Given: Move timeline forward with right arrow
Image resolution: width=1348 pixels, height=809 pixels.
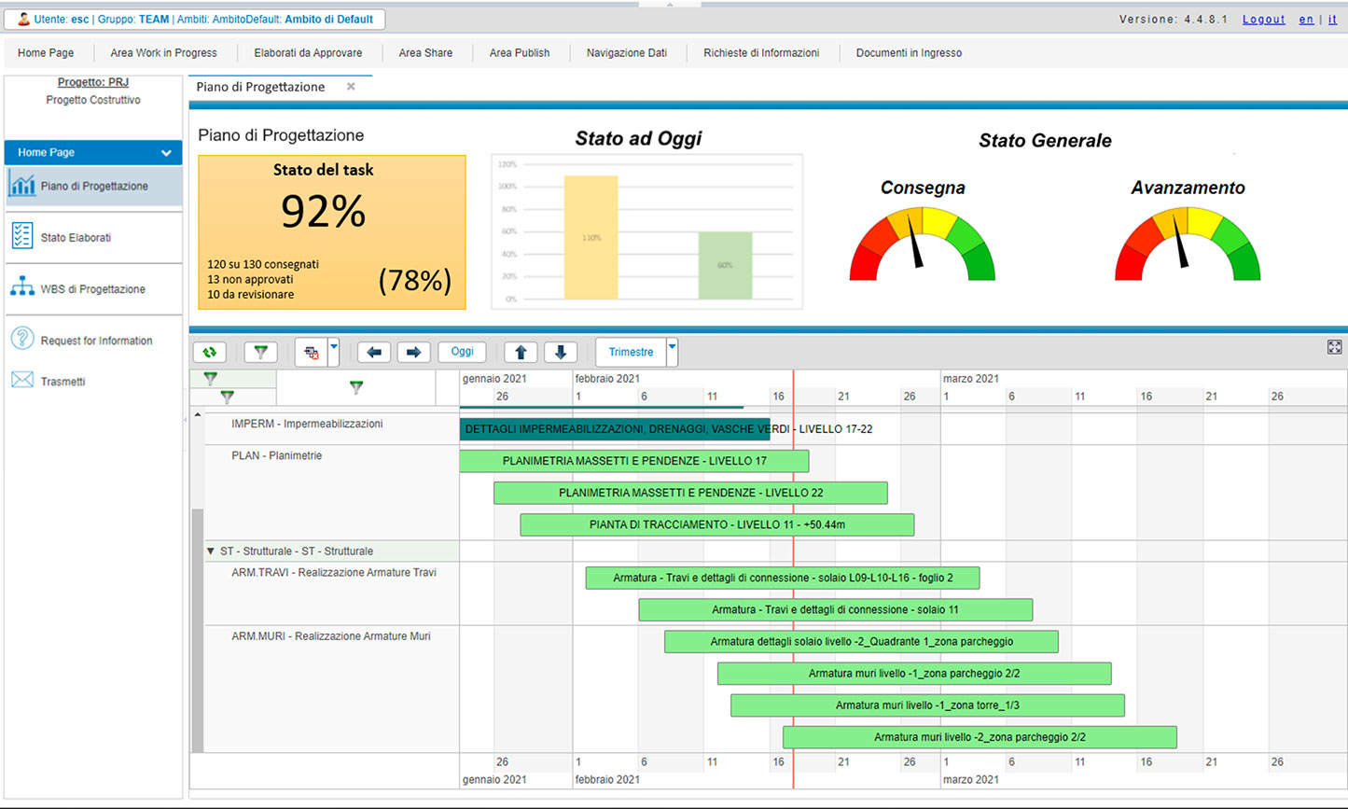Looking at the screenshot, I should tap(414, 352).
